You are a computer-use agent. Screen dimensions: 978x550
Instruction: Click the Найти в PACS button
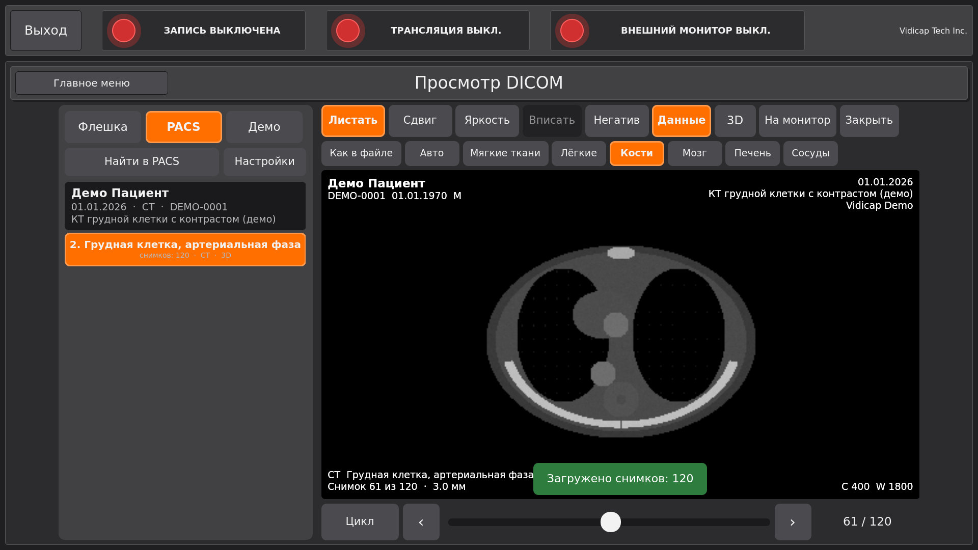point(142,161)
